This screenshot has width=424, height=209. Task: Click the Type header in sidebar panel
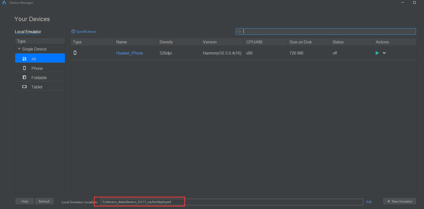click(40, 41)
